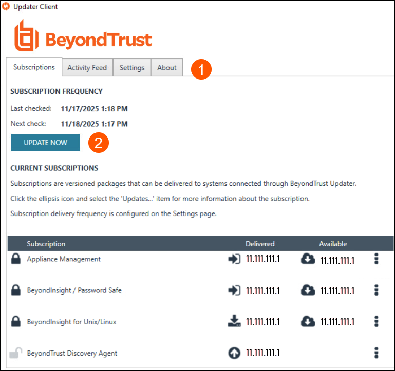
Task: Select the BeyondTrust Discovery Agent name
Action: [72, 353]
